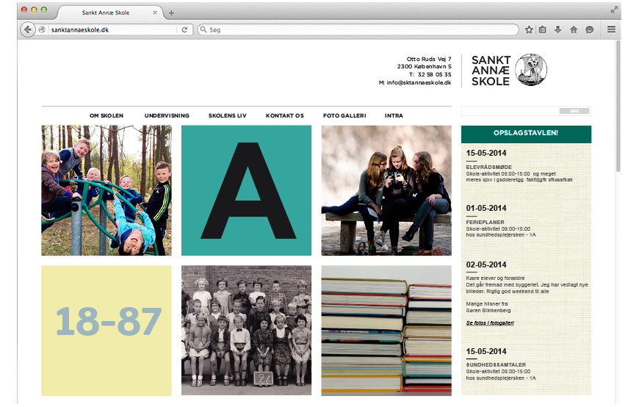Open the OM SKOLEN menu

[x=106, y=116]
